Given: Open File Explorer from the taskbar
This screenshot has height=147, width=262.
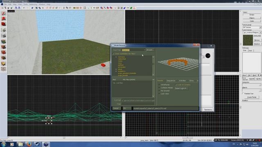Looking at the screenshot, I should 20,144.
